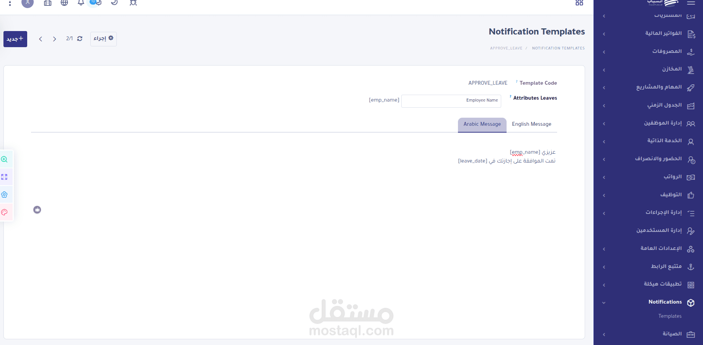This screenshot has width=703, height=345.
Task: Open the bug report icon in the toolbar
Action: [133, 3]
